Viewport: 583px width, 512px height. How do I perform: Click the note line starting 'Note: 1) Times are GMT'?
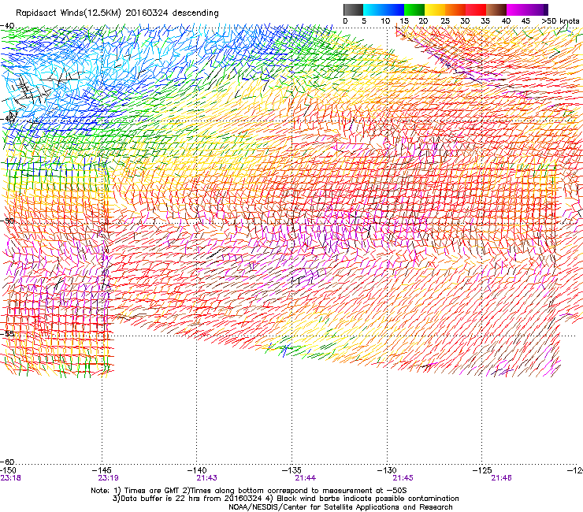[249, 491]
